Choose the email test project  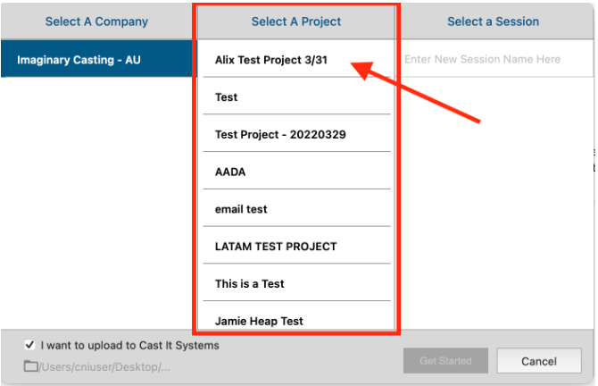tap(241, 209)
